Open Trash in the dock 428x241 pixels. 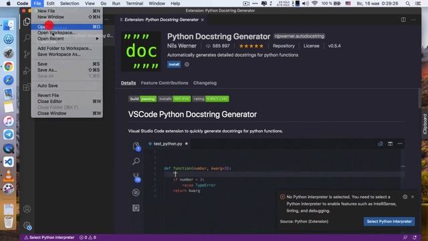[9, 222]
